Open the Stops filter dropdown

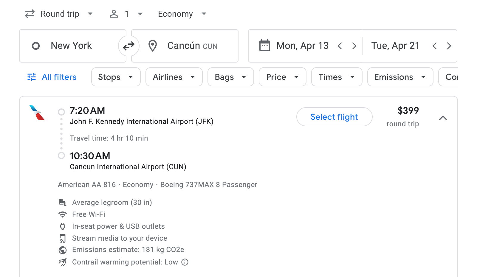pyautogui.click(x=116, y=77)
